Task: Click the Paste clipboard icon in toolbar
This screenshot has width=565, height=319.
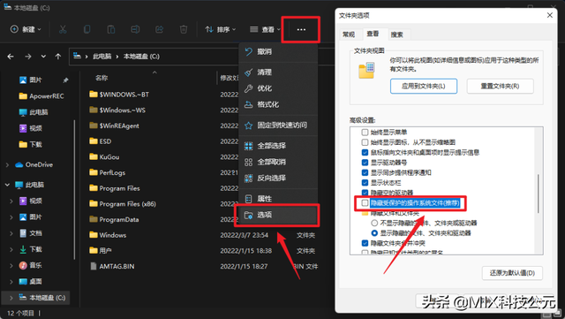Action: (111, 29)
